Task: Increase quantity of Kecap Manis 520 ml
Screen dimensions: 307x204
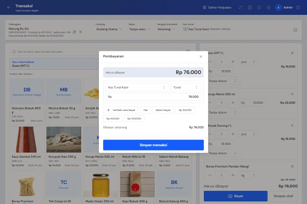Action: 233,102
